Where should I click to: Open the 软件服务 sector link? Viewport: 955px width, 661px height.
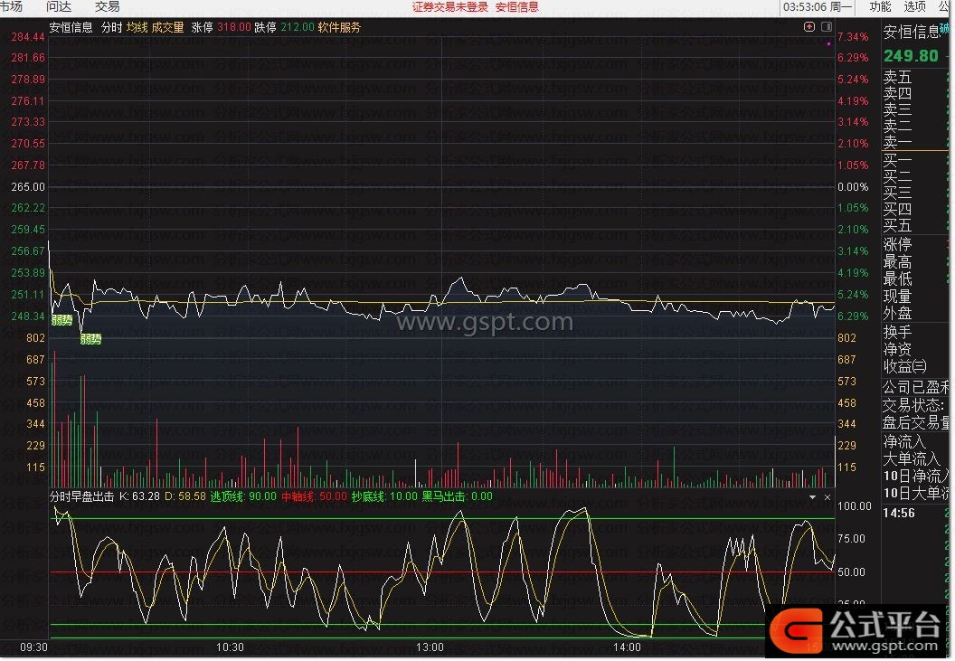339,27
